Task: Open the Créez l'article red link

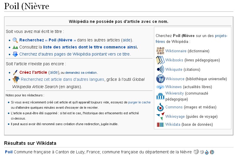Action: pyautogui.click(x=33, y=73)
